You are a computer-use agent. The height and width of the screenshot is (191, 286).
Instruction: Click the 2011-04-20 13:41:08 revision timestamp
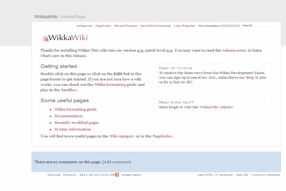pyautogui.click(x=97, y=175)
